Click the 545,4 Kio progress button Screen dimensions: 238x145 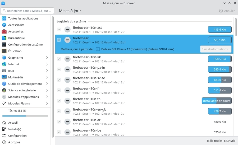click(220, 69)
